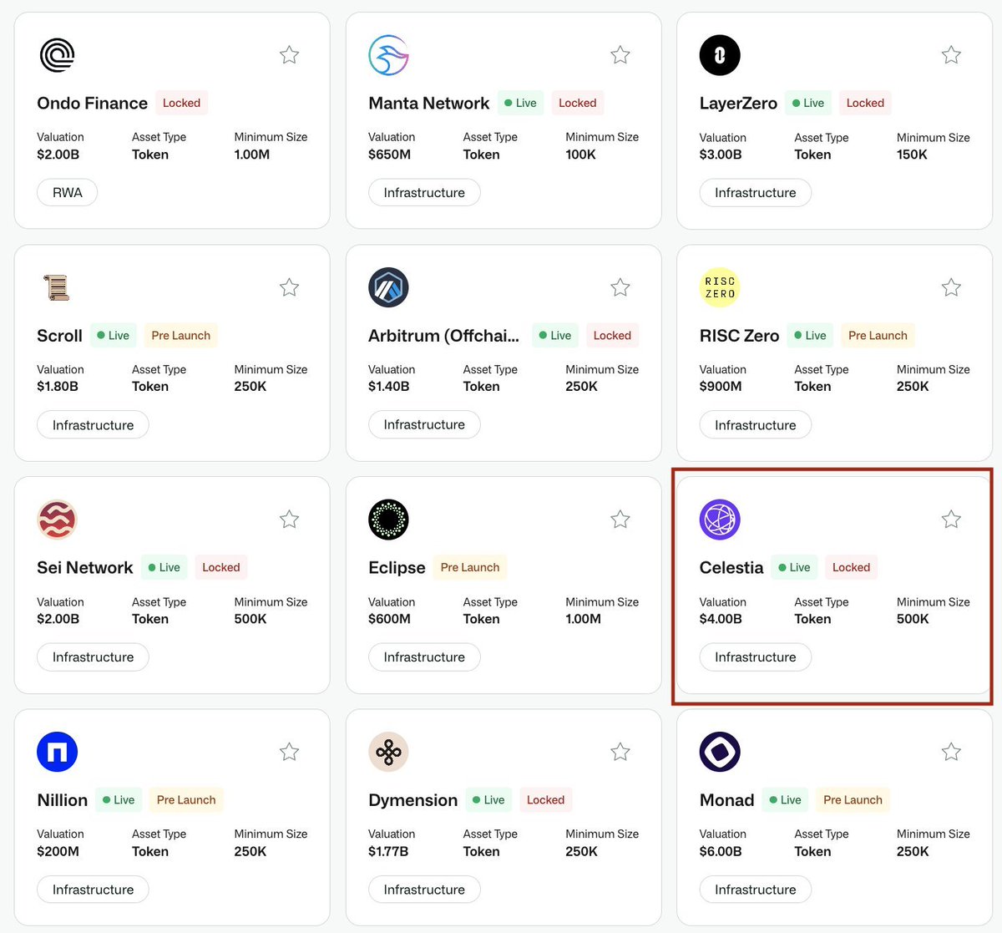Click the Live badge on Sei Network
The image size is (1002, 933).
click(x=164, y=567)
